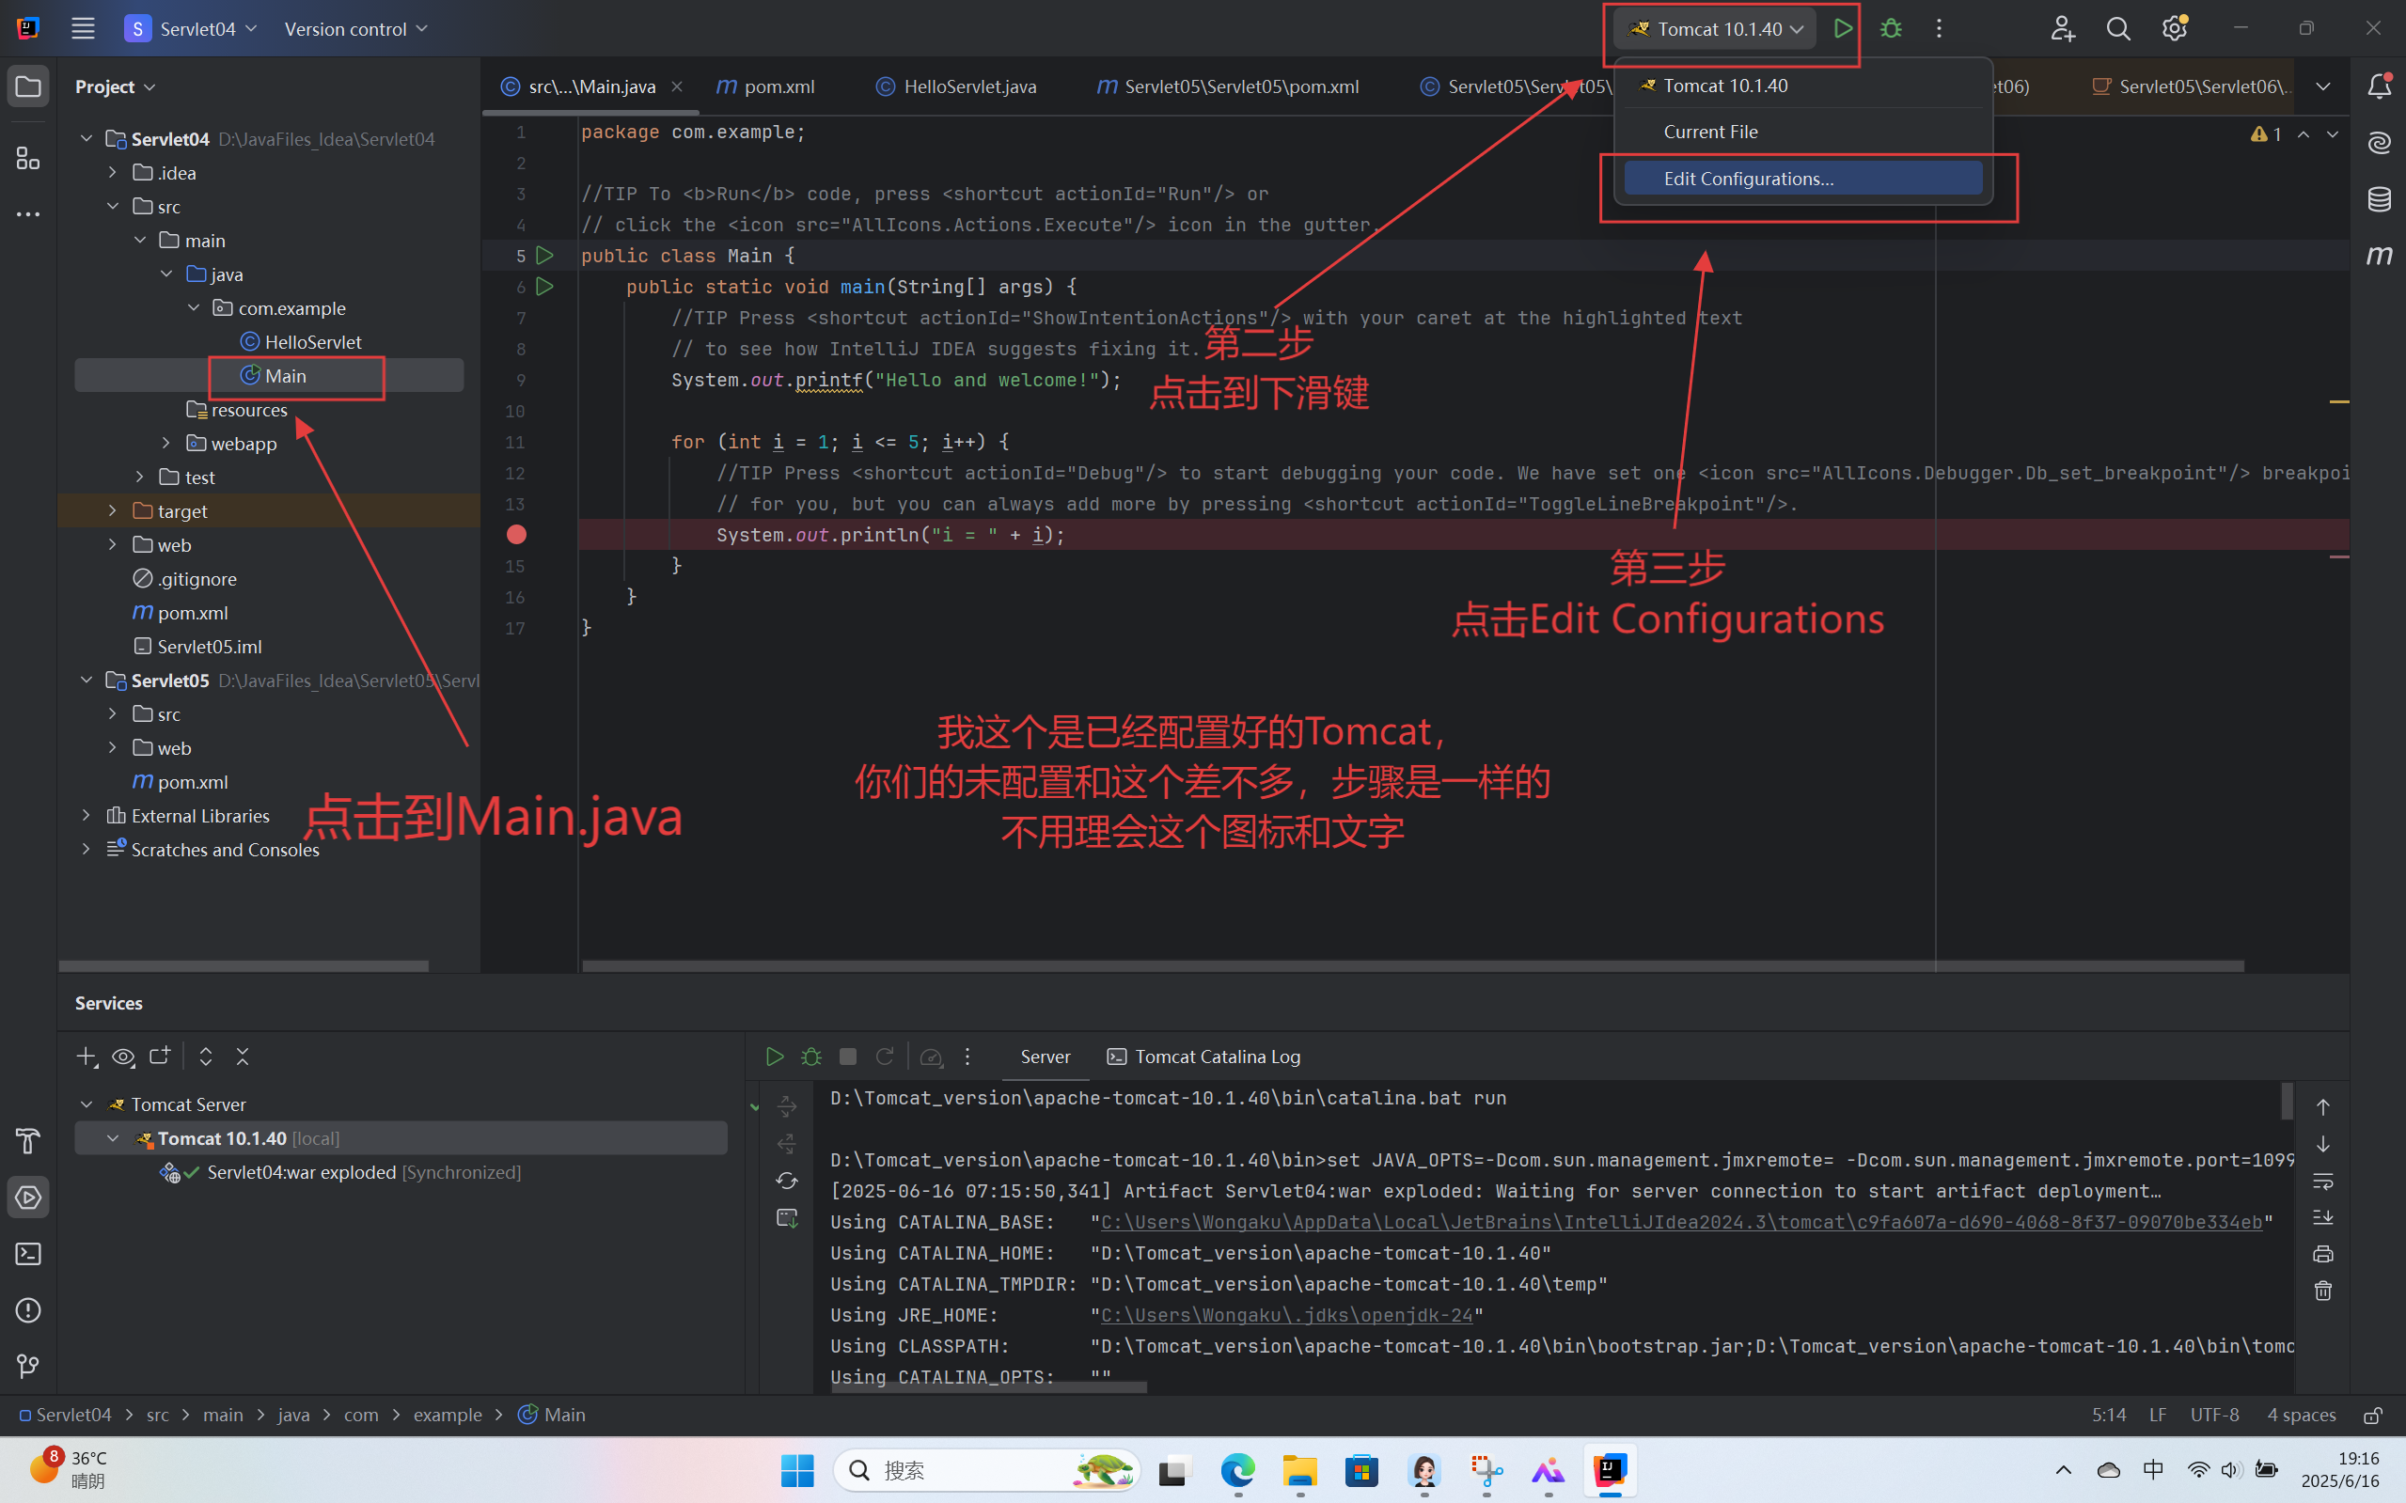Open the Build tool window hammer icon
Image resolution: width=2406 pixels, height=1503 pixels.
click(x=27, y=1141)
